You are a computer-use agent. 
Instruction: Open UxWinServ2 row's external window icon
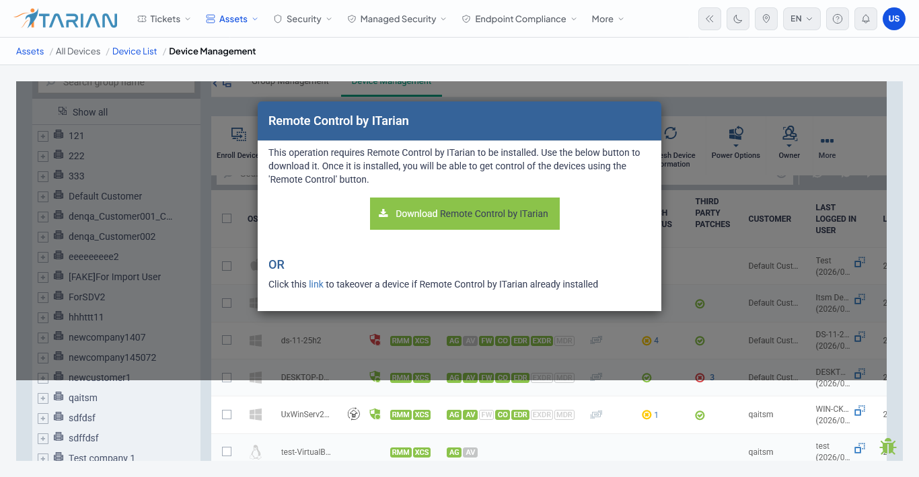tap(860, 410)
